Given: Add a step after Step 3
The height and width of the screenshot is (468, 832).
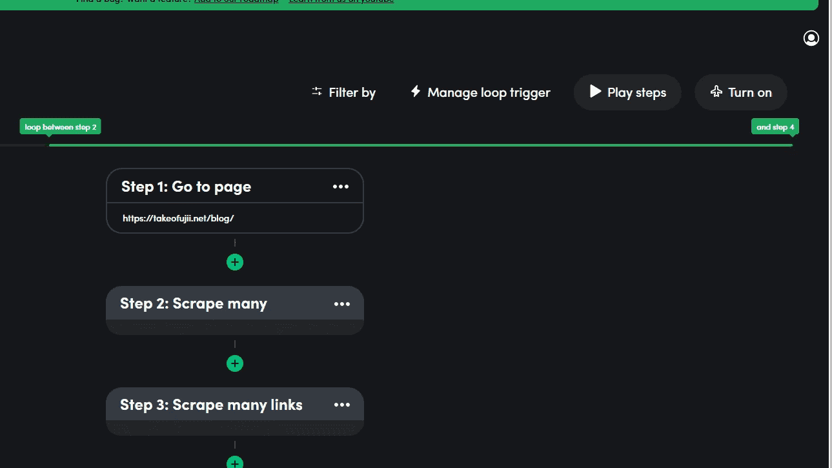Looking at the screenshot, I should tap(235, 462).
